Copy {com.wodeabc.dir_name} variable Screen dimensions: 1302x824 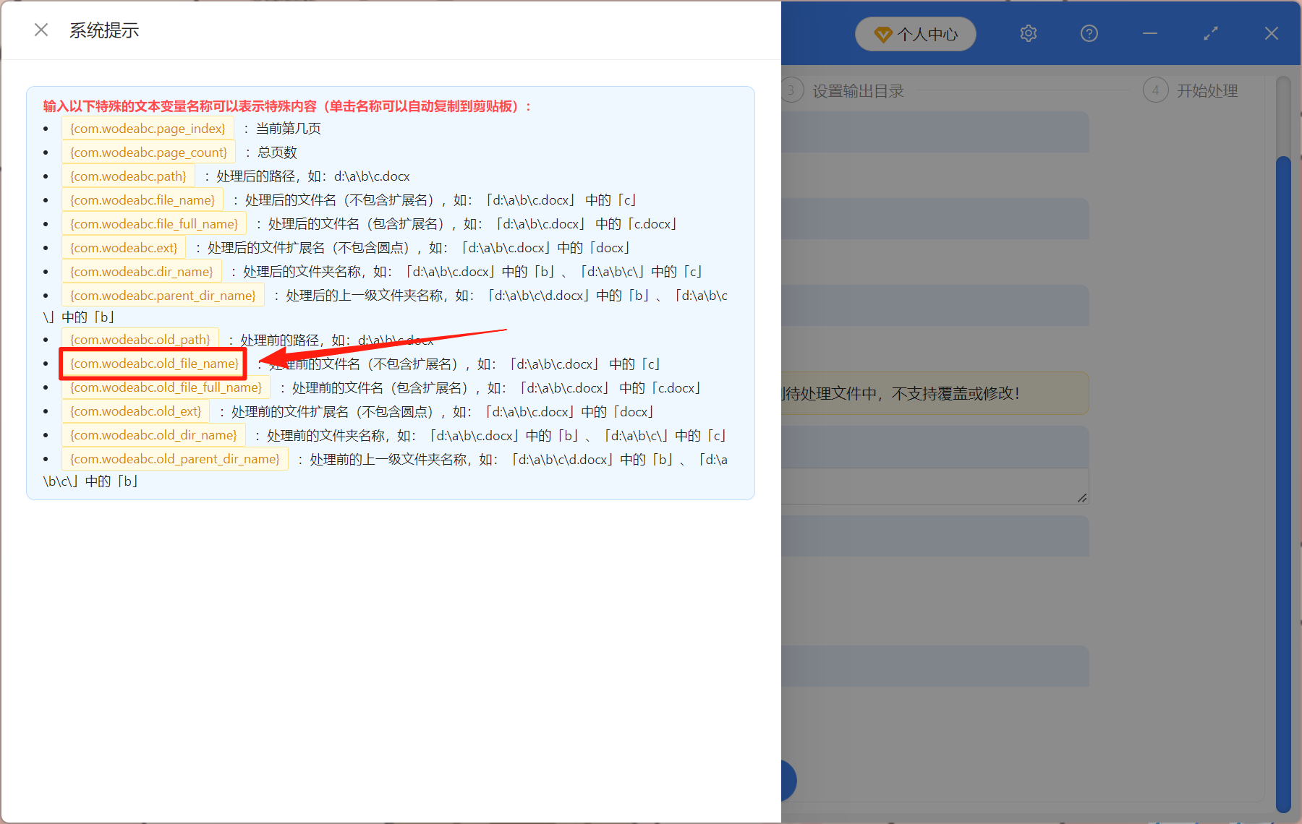141,271
